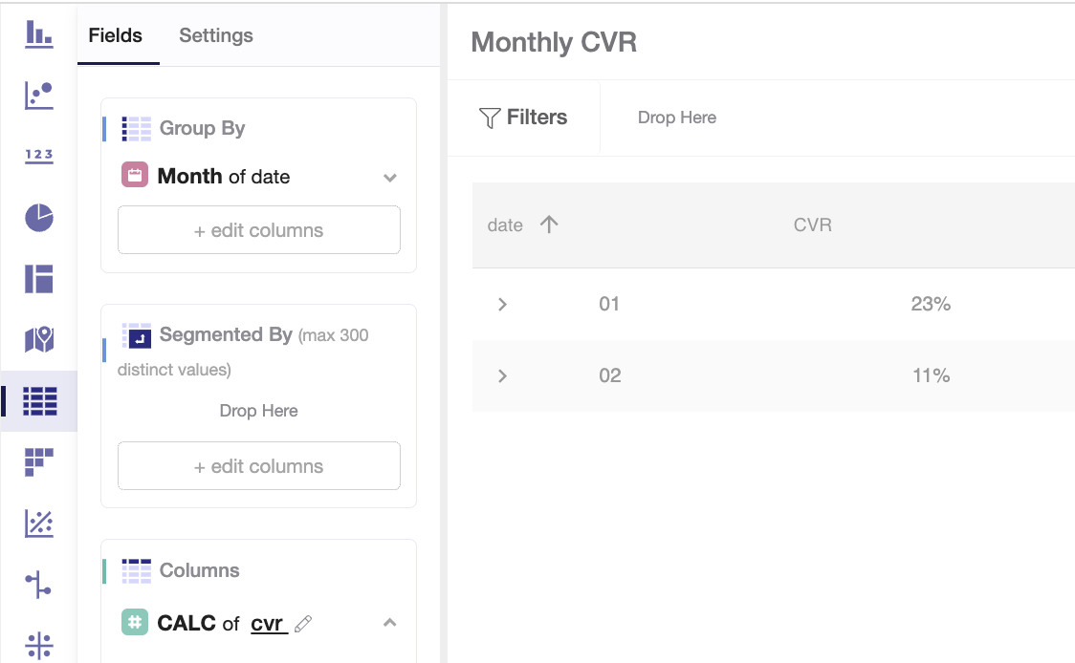Viewport: 1075px width, 663px height.
Task: Collapse the CALC of cvr field
Action: pos(389,623)
